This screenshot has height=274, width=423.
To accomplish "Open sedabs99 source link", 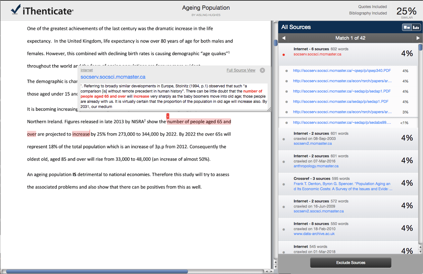I will 342,122.
